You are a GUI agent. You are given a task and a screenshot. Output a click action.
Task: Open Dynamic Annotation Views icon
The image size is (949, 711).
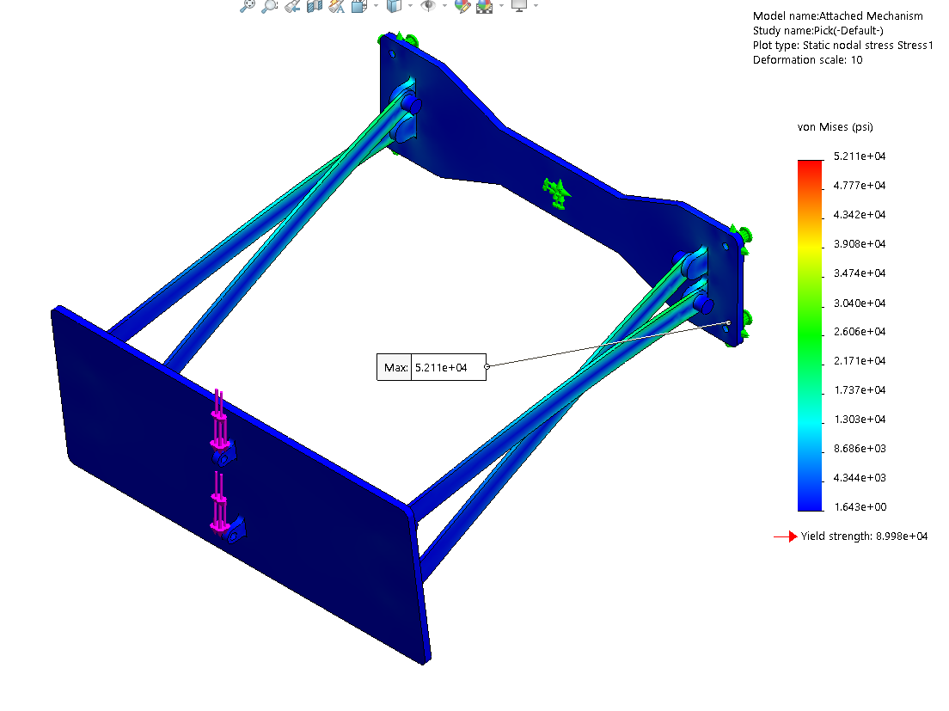[337, 5]
